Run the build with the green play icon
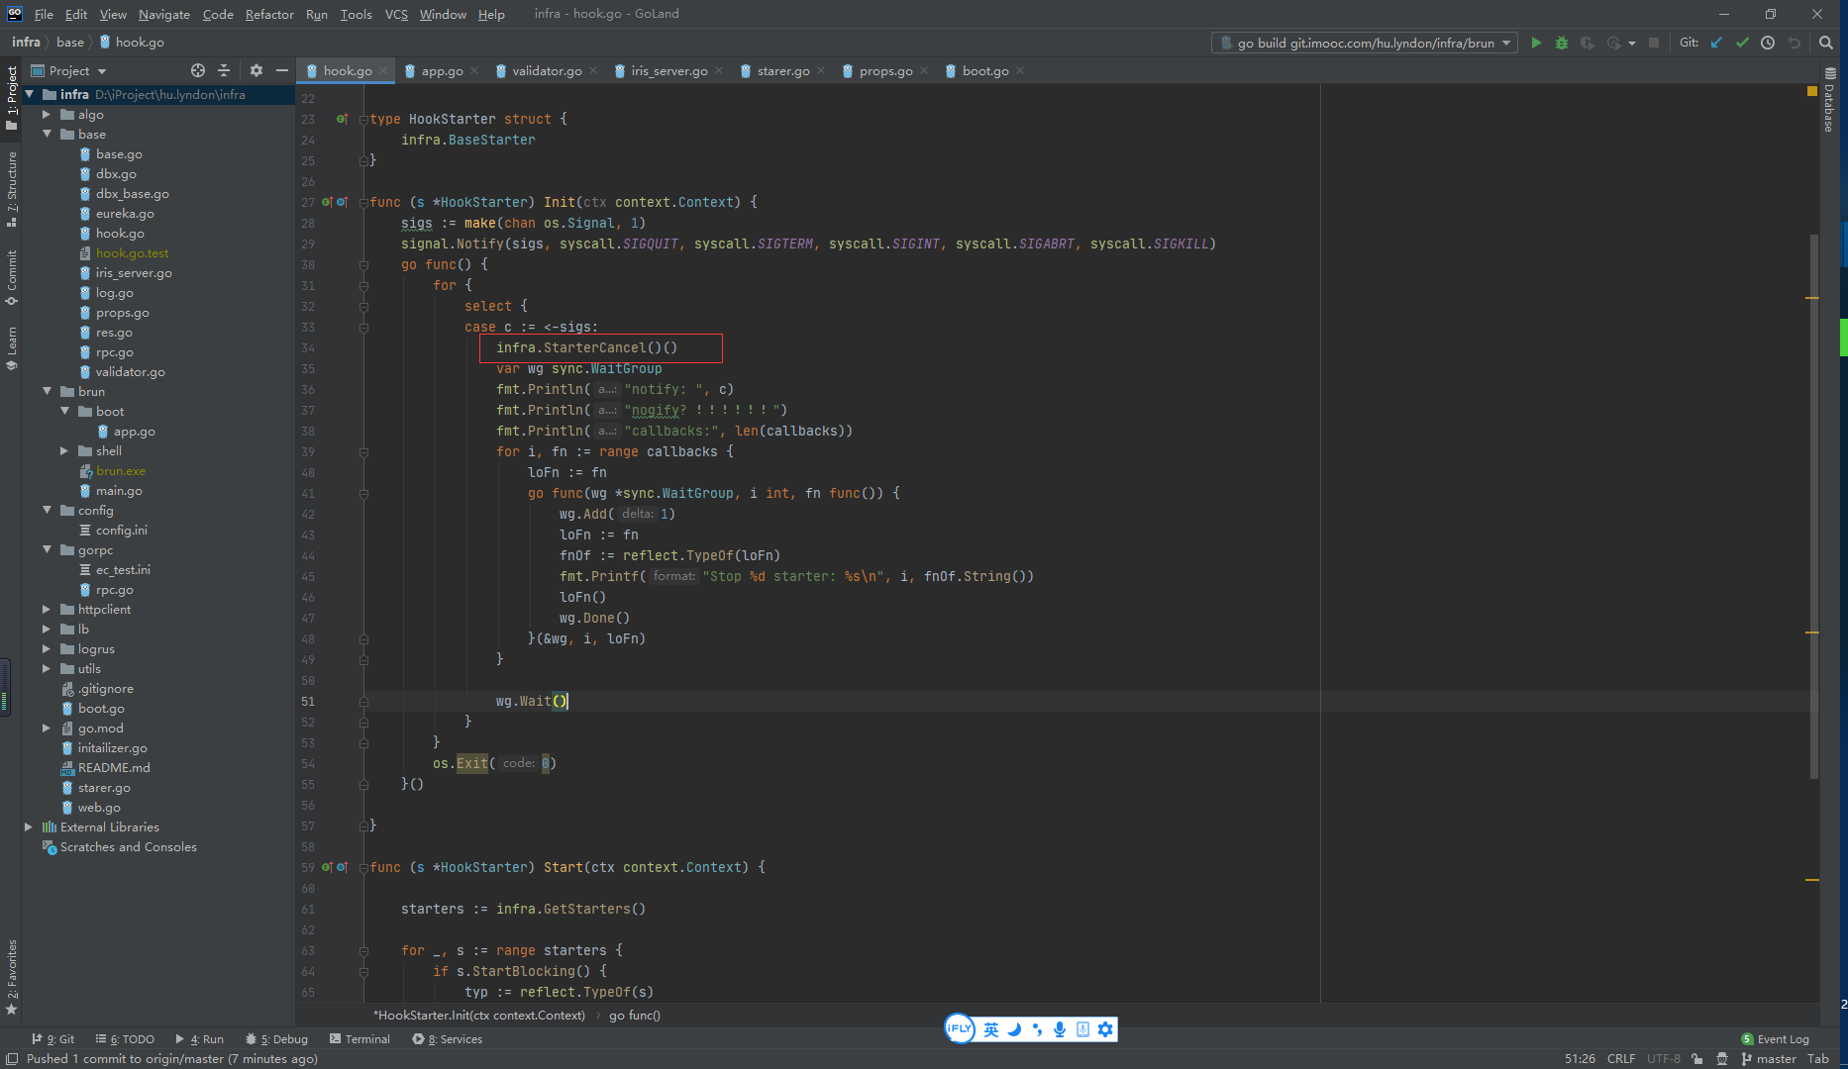1848x1069 pixels. [1536, 43]
